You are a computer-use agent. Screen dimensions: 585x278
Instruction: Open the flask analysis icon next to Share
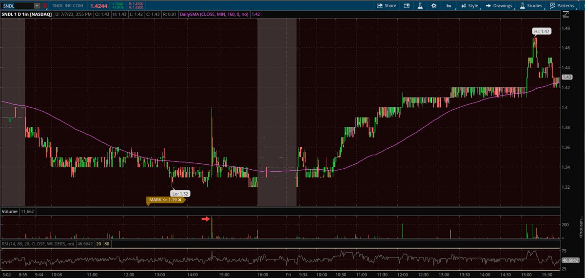(419, 6)
